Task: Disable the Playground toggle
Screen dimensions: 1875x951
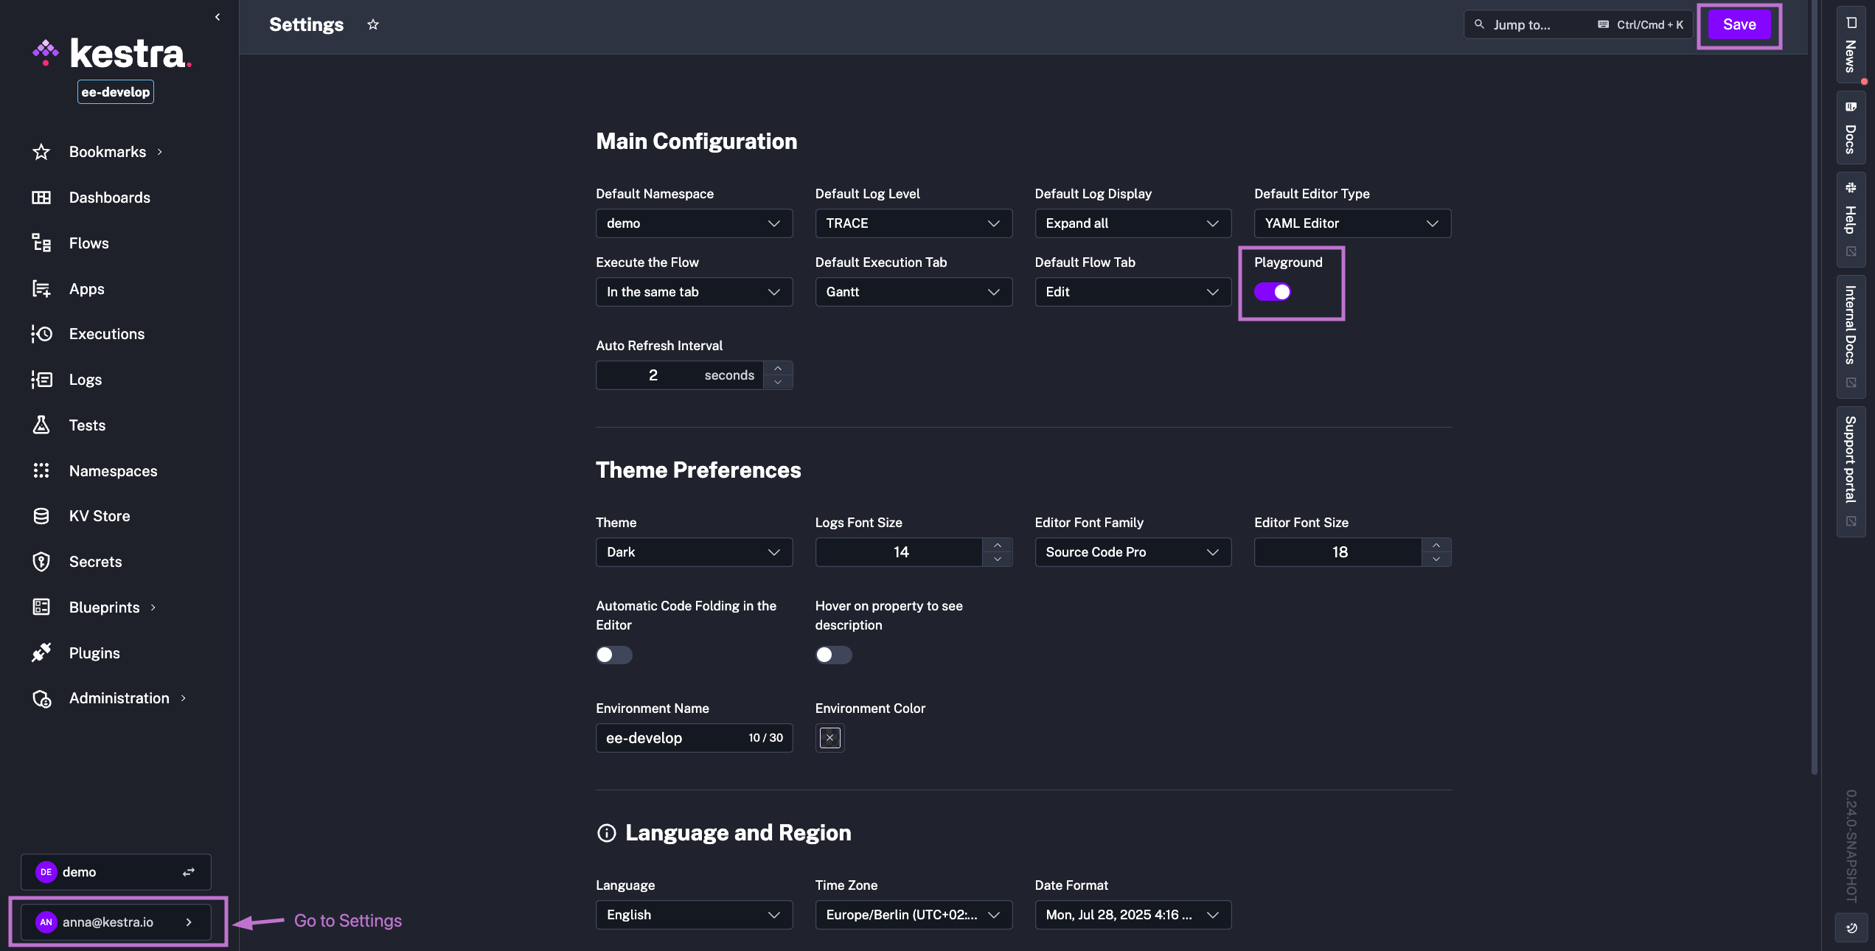Action: click(1272, 292)
